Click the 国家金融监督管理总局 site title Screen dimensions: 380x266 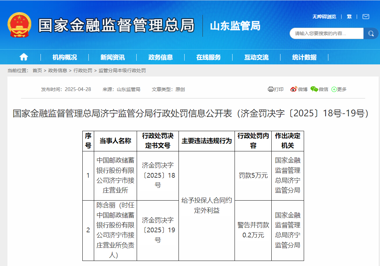tap(116, 25)
